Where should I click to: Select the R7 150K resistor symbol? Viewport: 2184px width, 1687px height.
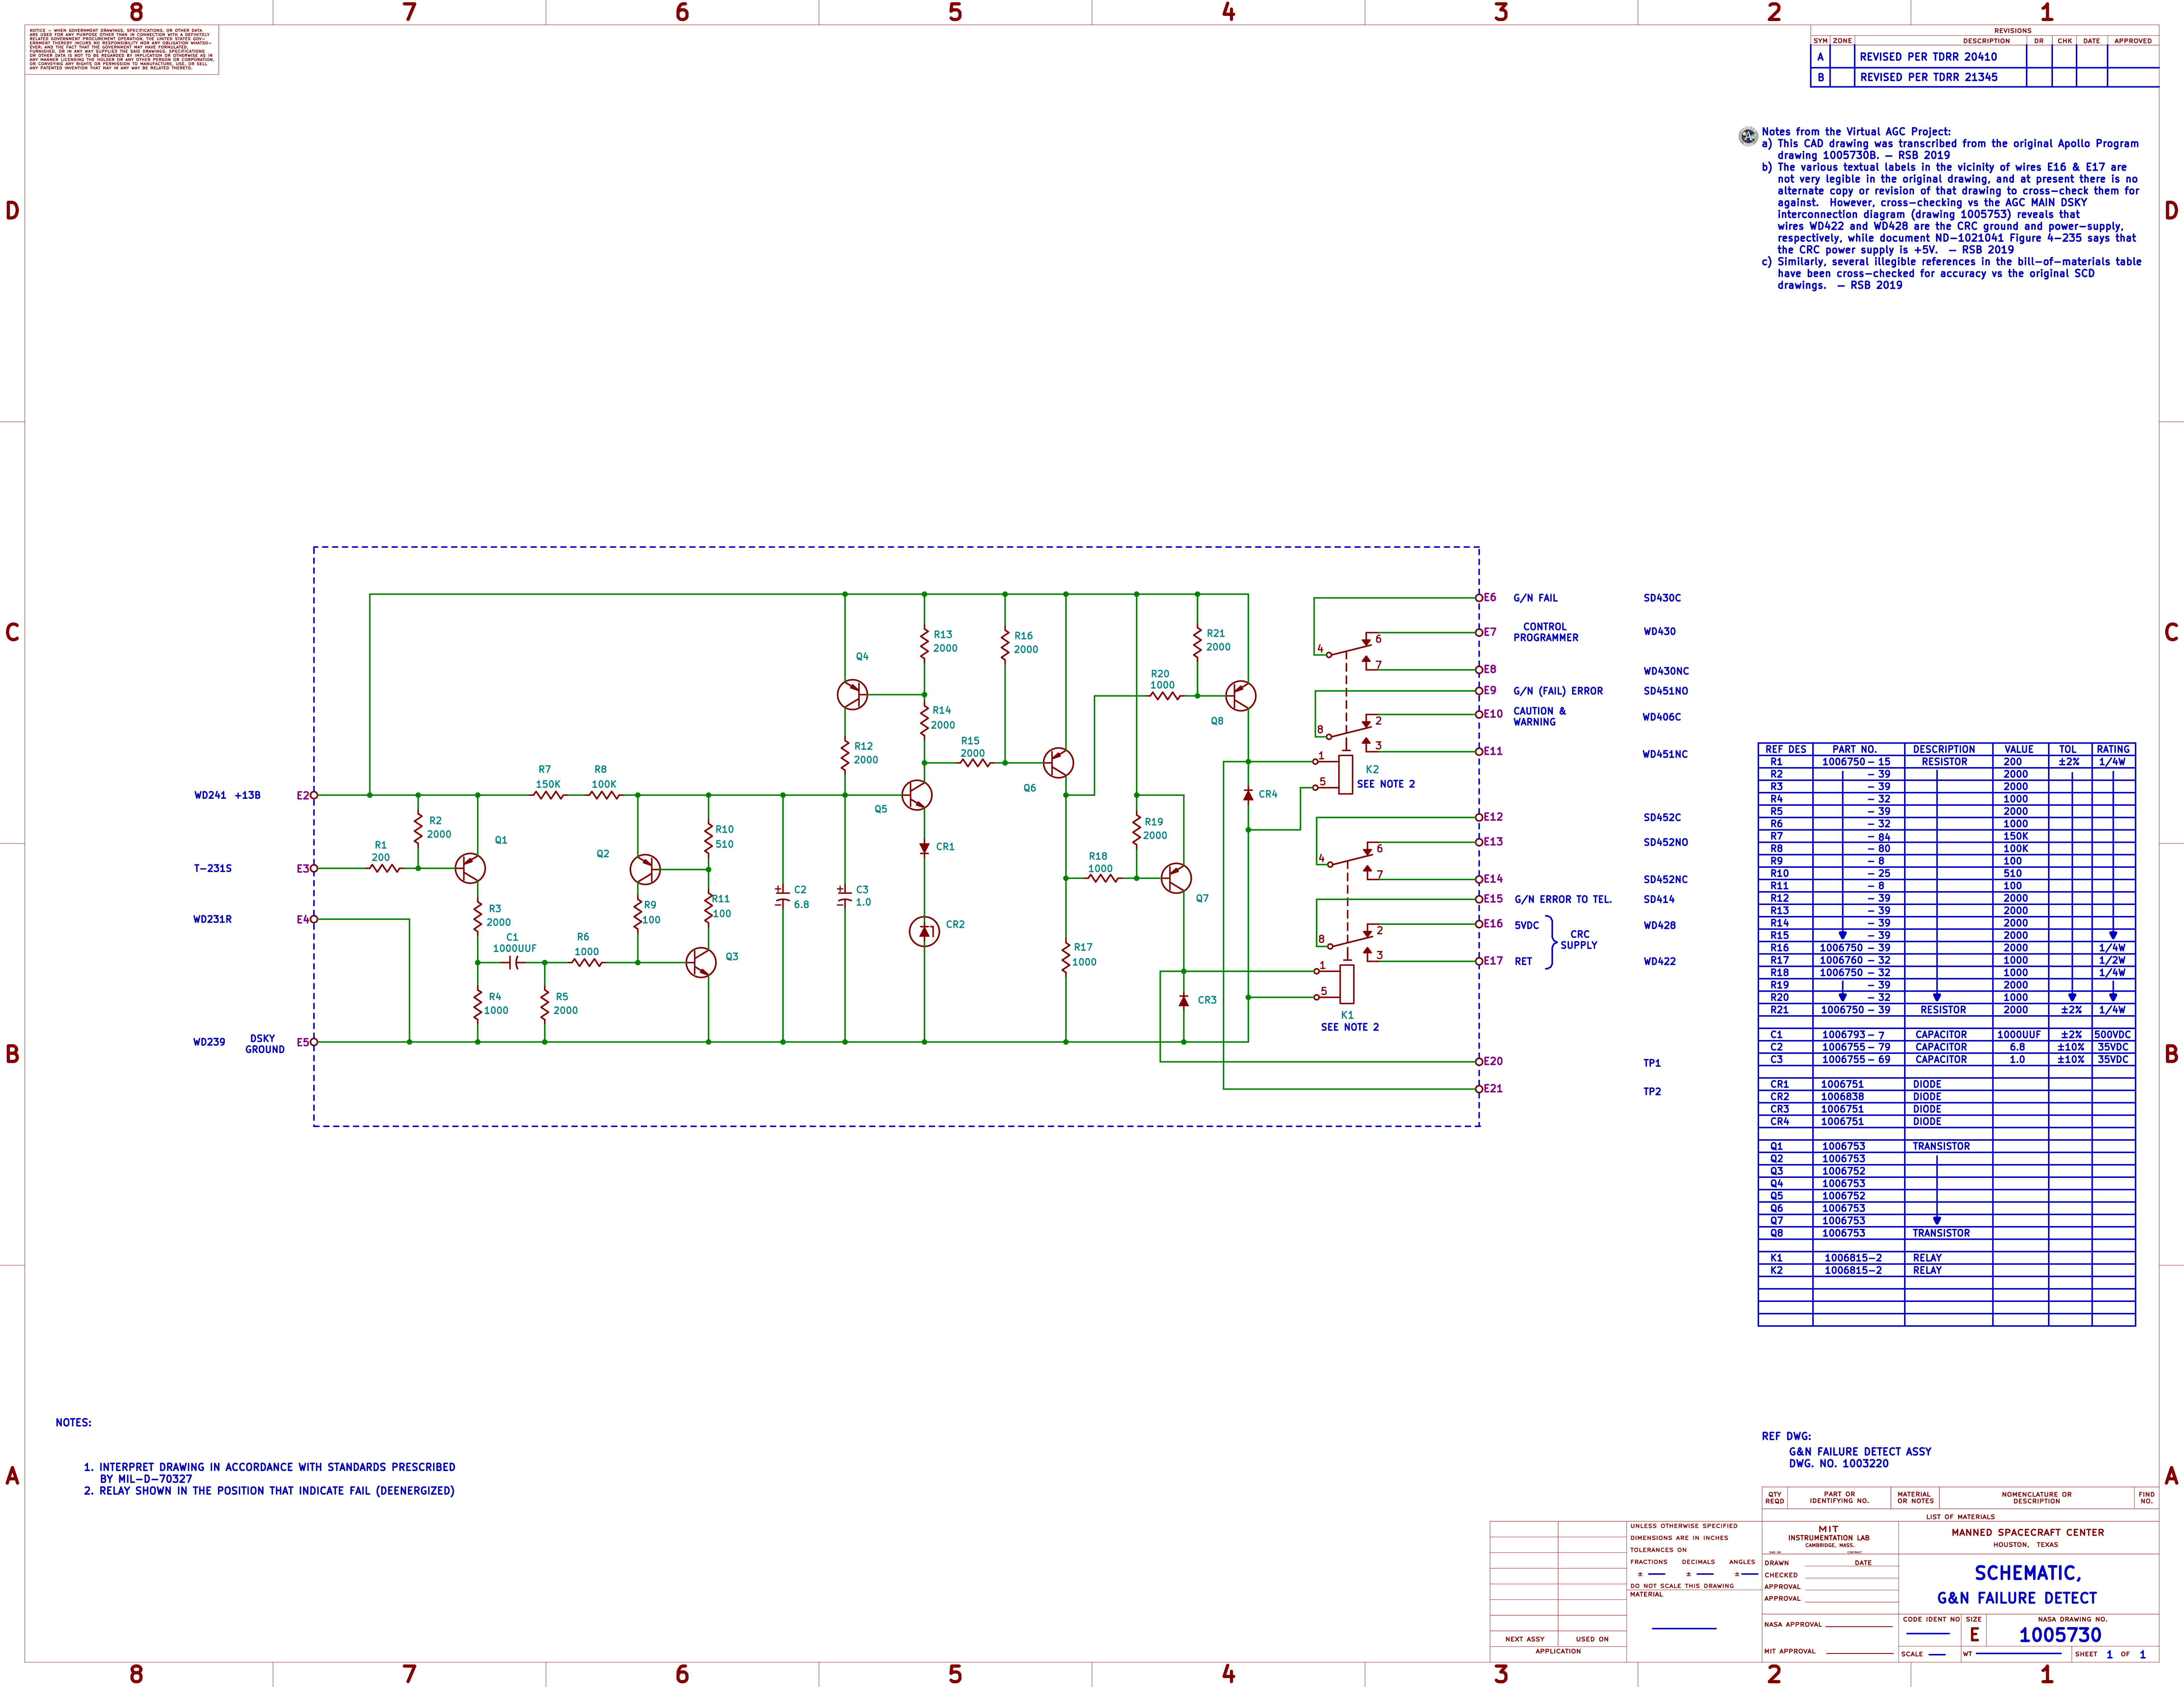tap(548, 796)
